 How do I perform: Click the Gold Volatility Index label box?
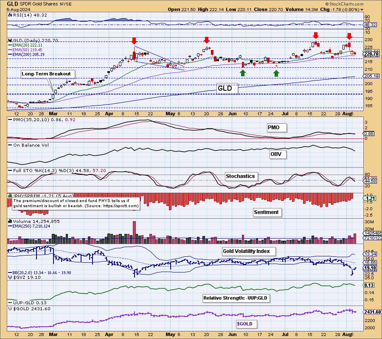(x=249, y=251)
